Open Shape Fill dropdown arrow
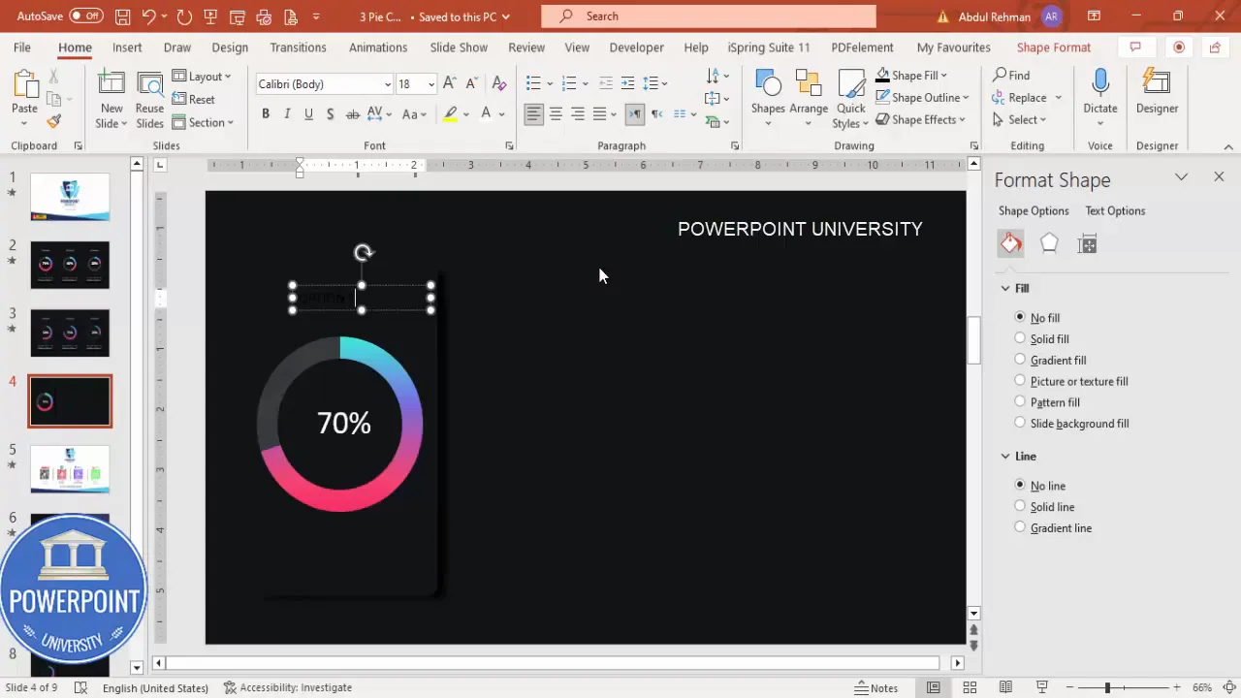The height and width of the screenshot is (698, 1241). (x=943, y=76)
